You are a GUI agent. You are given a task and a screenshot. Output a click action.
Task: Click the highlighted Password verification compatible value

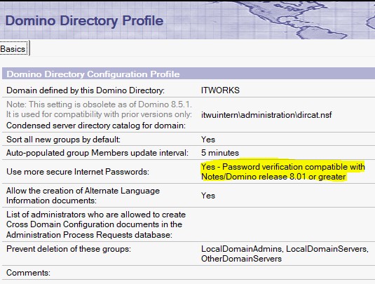click(283, 172)
